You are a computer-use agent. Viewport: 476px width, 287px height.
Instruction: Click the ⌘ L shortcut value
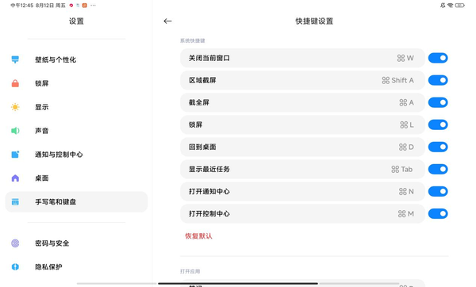point(407,124)
